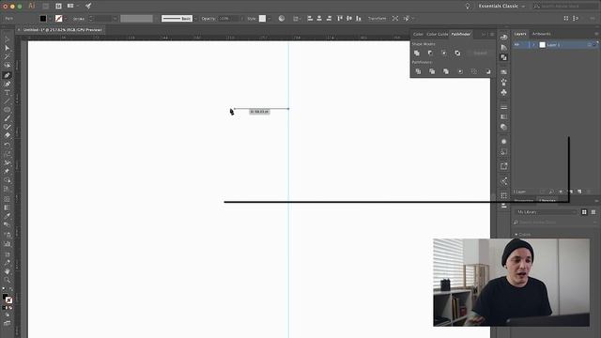601x338 pixels.
Task: Open the Arrange Documents dropdown
Action: click(x=72, y=7)
